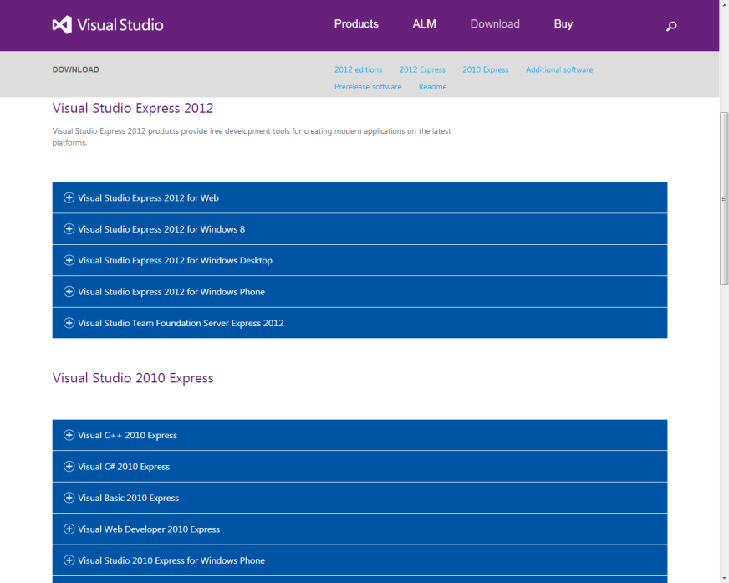Expand Visual Web Developer 2010 Express section
729x583 pixels.
click(x=359, y=529)
